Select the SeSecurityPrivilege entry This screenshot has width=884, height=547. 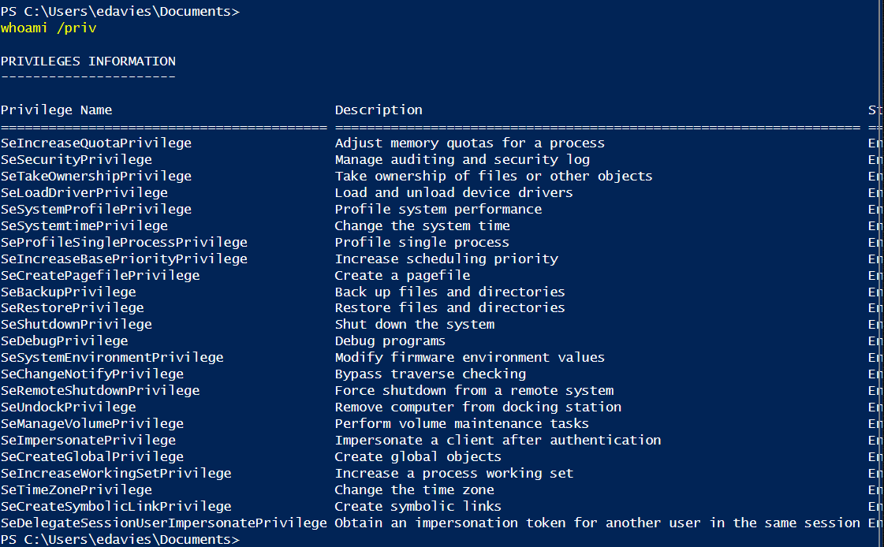pyautogui.click(x=76, y=159)
